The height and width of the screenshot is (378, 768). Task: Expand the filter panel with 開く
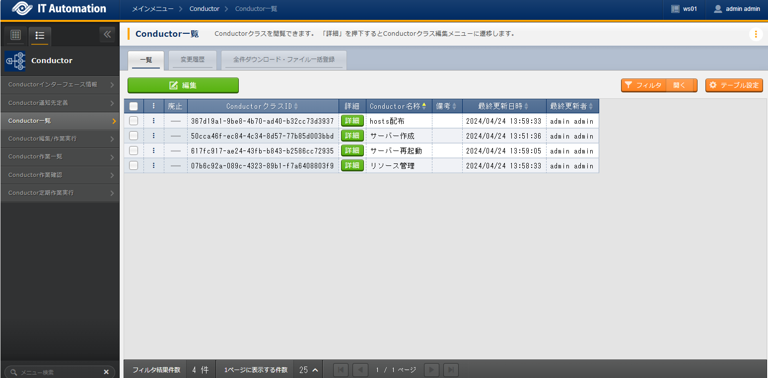point(679,85)
